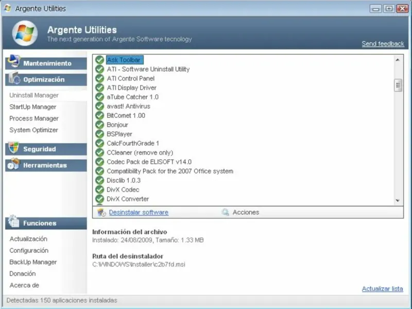Screen dimensions: 412x309
Task: Open System Optimizer
Action: pyautogui.click(x=33, y=130)
